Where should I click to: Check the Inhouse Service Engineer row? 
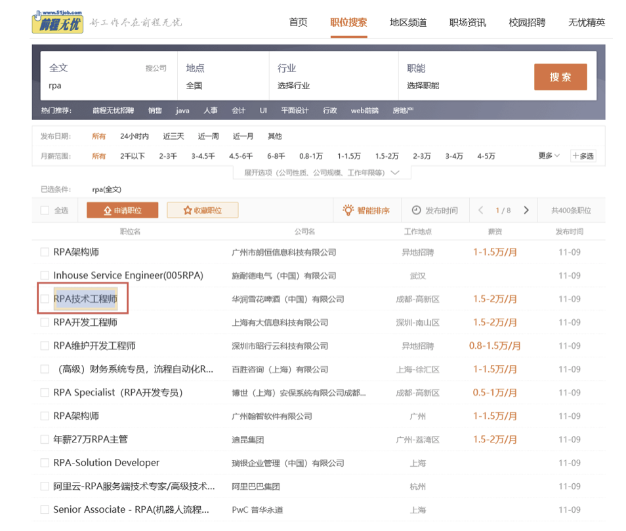pos(45,275)
